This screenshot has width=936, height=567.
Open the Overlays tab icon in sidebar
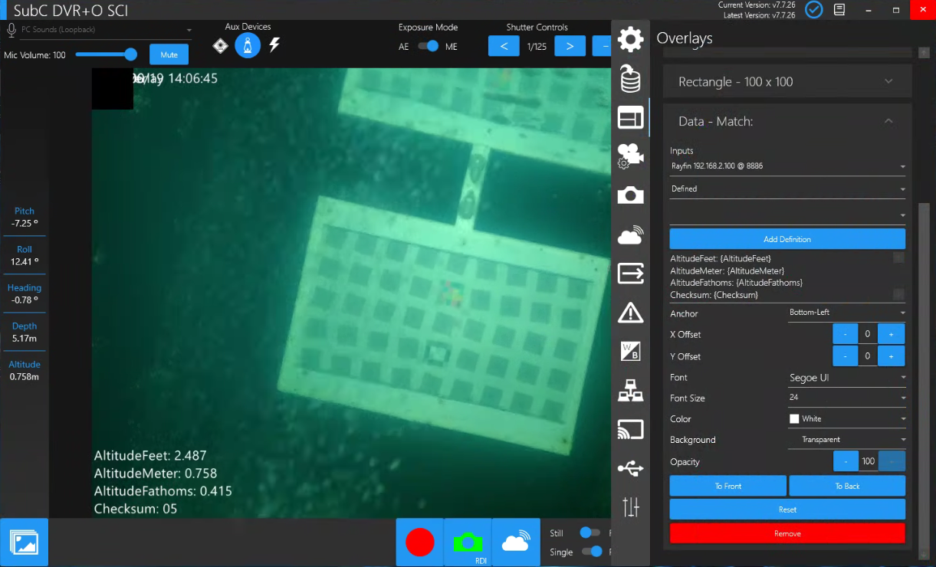[x=630, y=117]
